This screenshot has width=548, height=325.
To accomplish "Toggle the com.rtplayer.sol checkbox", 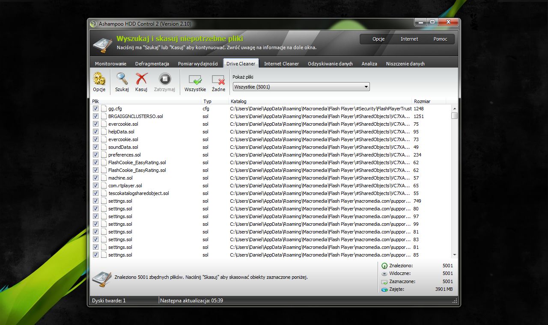I will (x=96, y=186).
